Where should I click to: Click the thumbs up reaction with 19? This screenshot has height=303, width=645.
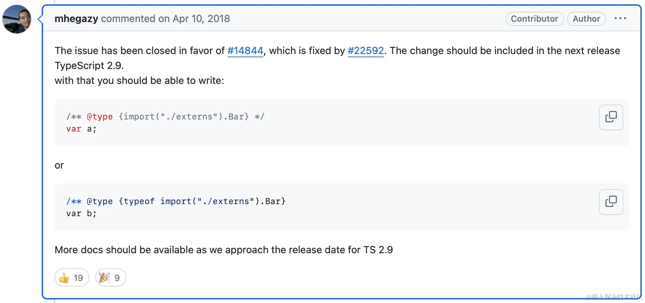pyautogui.click(x=72, y=277)
